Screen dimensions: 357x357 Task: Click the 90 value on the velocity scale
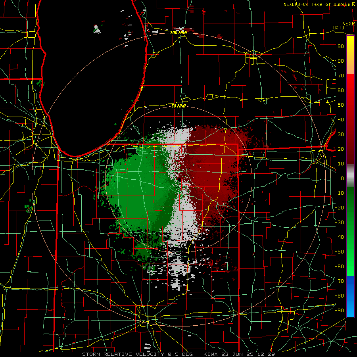pyautogui.click(x=341, y=46)
